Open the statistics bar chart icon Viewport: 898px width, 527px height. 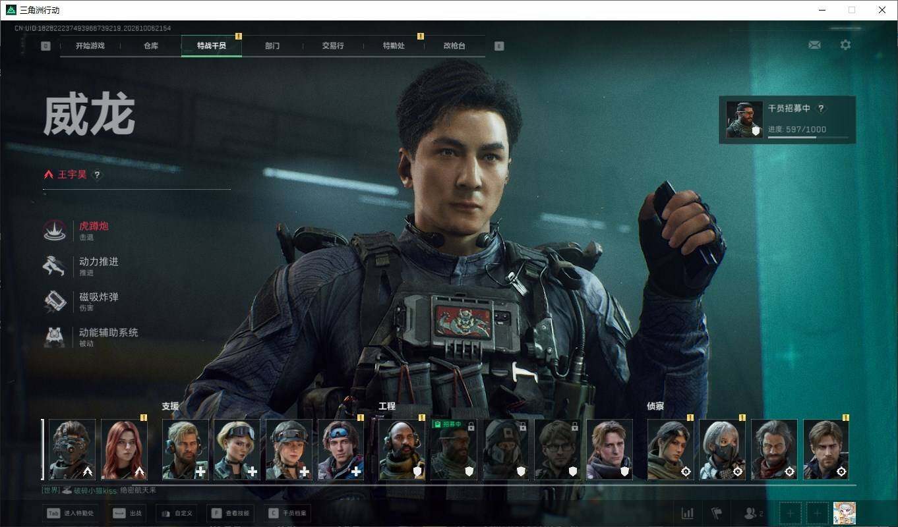click(x=687, y=513)
